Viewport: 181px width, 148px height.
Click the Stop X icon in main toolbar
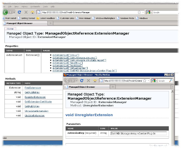pos(26,12)
